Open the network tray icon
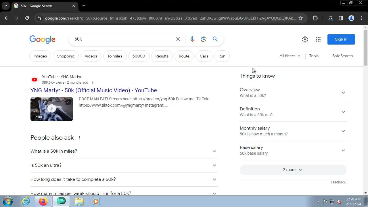The height and width of the screenshot is (207, 368). [332, 202]
